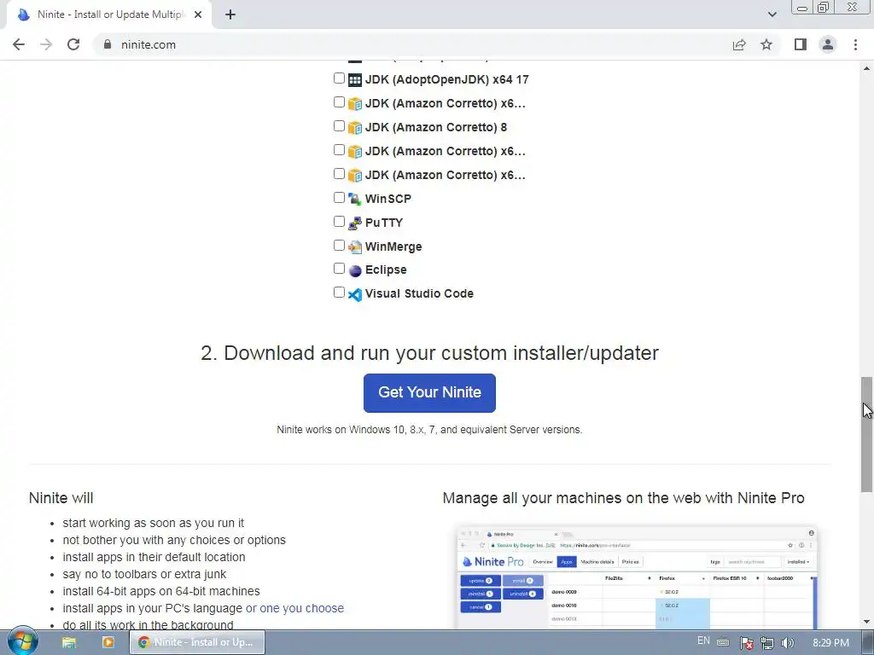Open the volume speaker tray icon
Screen dimensions: 874x655
coord(787,643)
